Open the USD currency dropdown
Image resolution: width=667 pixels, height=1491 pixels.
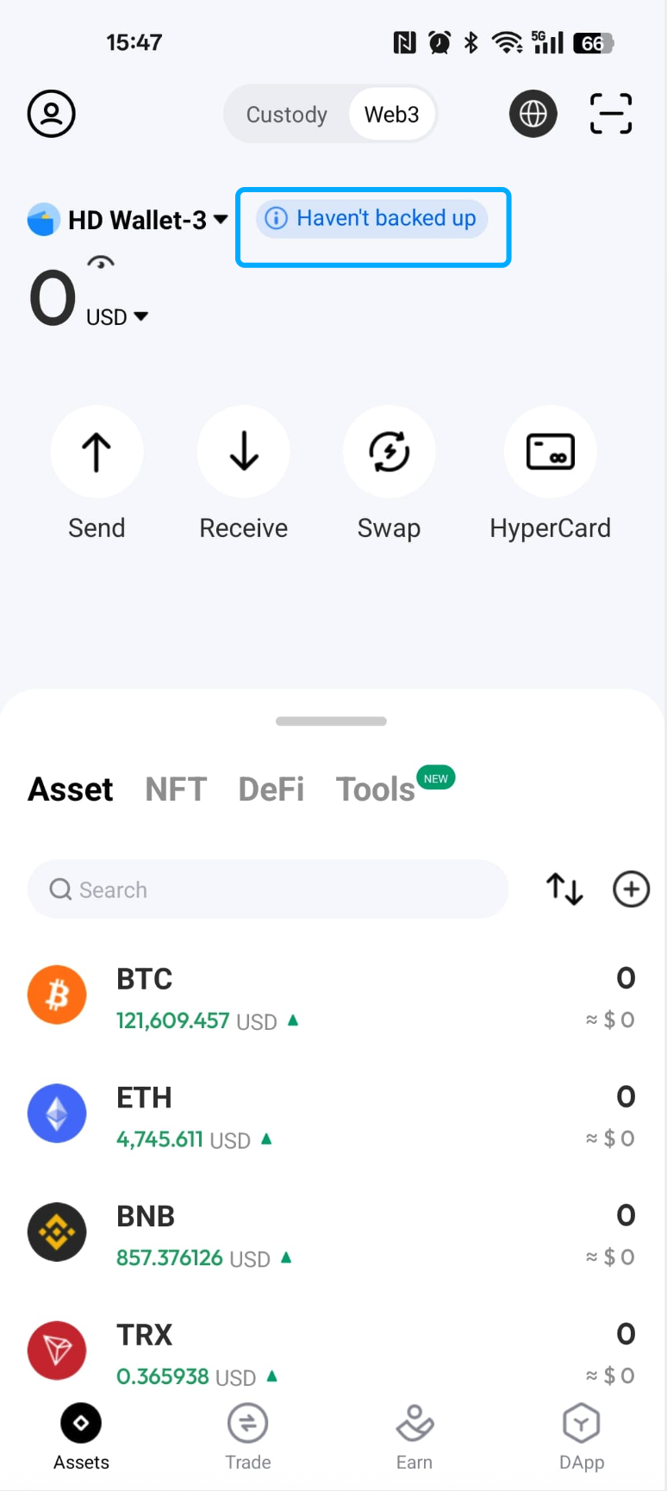[118, 317]
